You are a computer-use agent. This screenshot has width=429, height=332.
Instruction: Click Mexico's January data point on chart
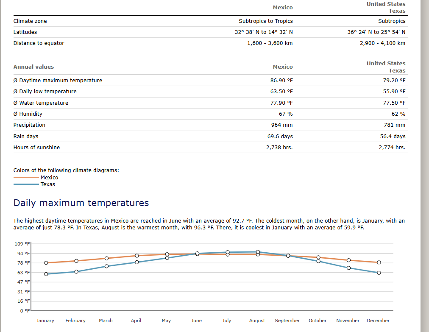click(x=46, y=263)
